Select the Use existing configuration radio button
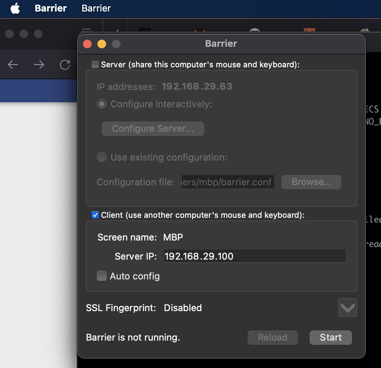Image resolution: width=381 pixels, height=368 pixels. pyautogui.click(x=101, y=157)
